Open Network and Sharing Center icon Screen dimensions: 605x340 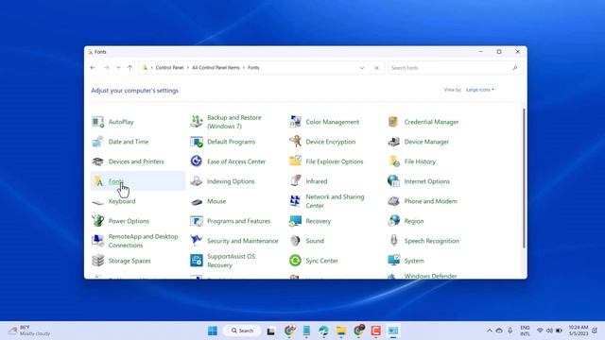point(295,201)
